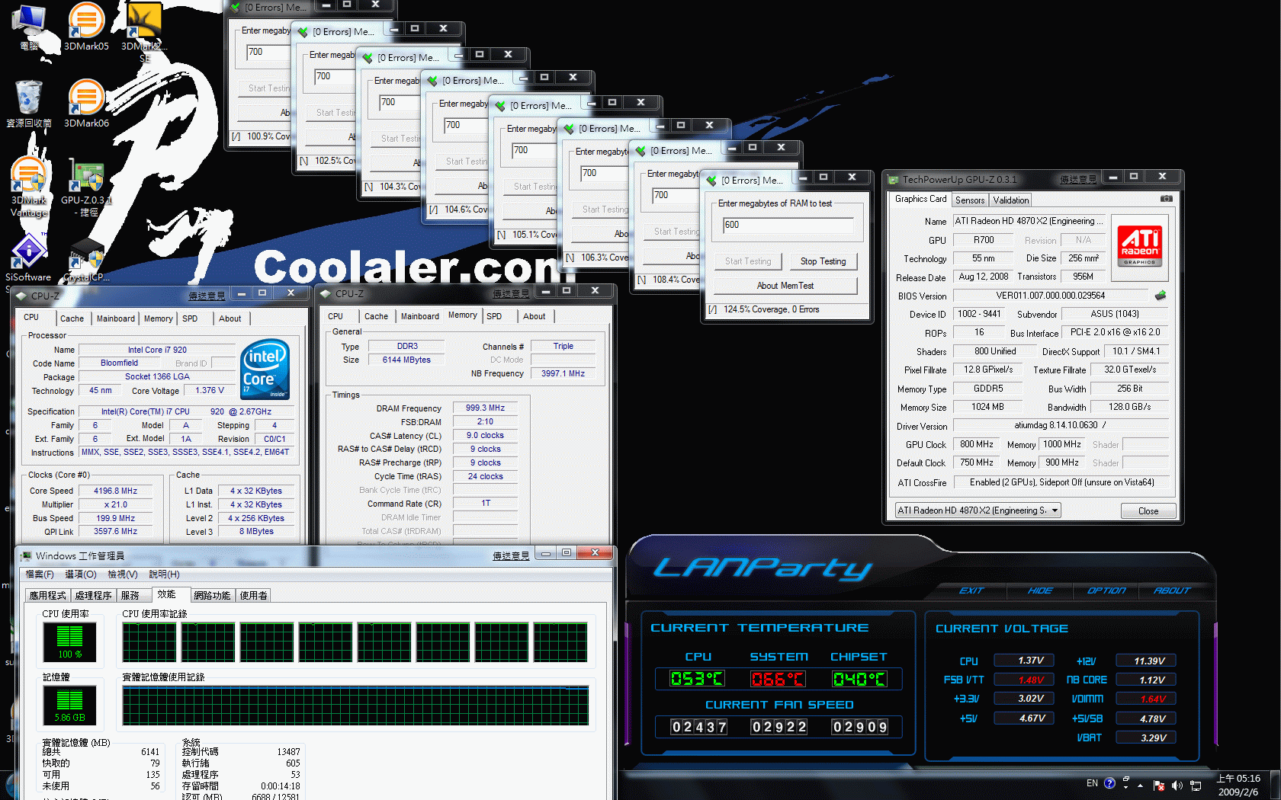Open the About tab in right CPU-Z window

[534, 316]
